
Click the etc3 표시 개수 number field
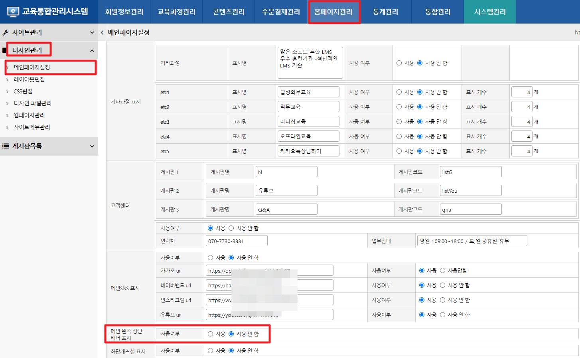(x=521, y=122)
